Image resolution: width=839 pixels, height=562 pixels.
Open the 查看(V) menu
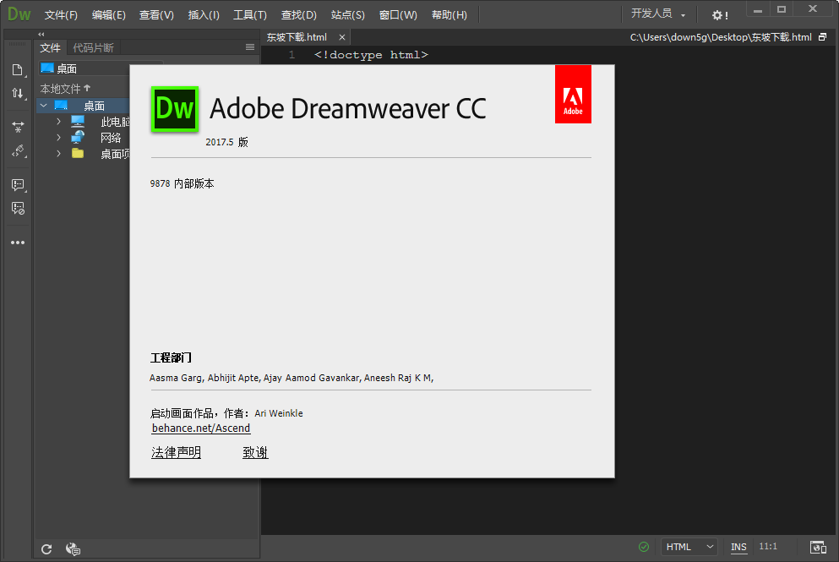[156, 15]
